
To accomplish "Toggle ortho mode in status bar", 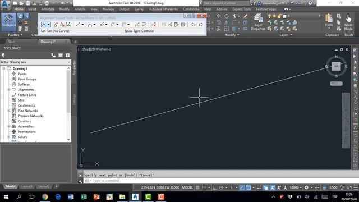I will tap(214, 187).
